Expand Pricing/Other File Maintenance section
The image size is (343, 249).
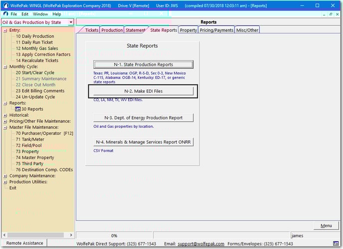[5, 121]
